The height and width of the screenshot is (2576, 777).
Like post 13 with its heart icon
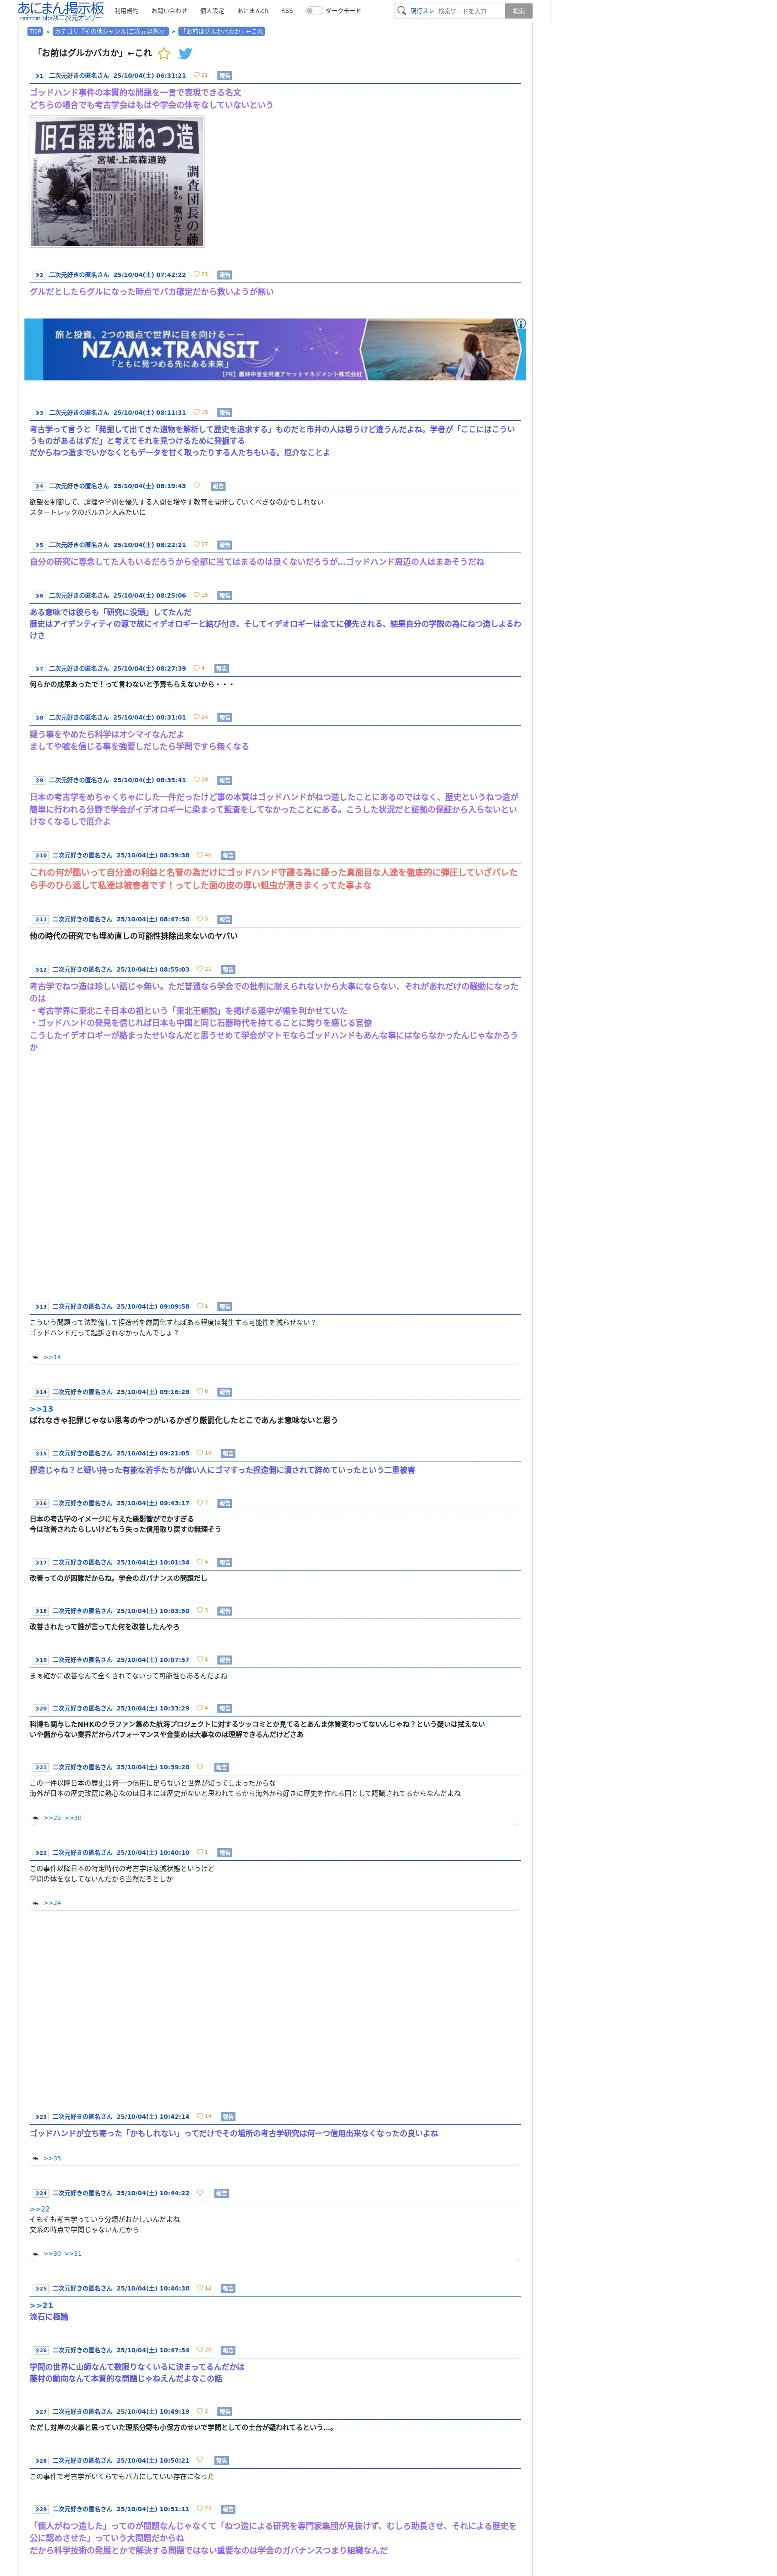coord(200,1306)
